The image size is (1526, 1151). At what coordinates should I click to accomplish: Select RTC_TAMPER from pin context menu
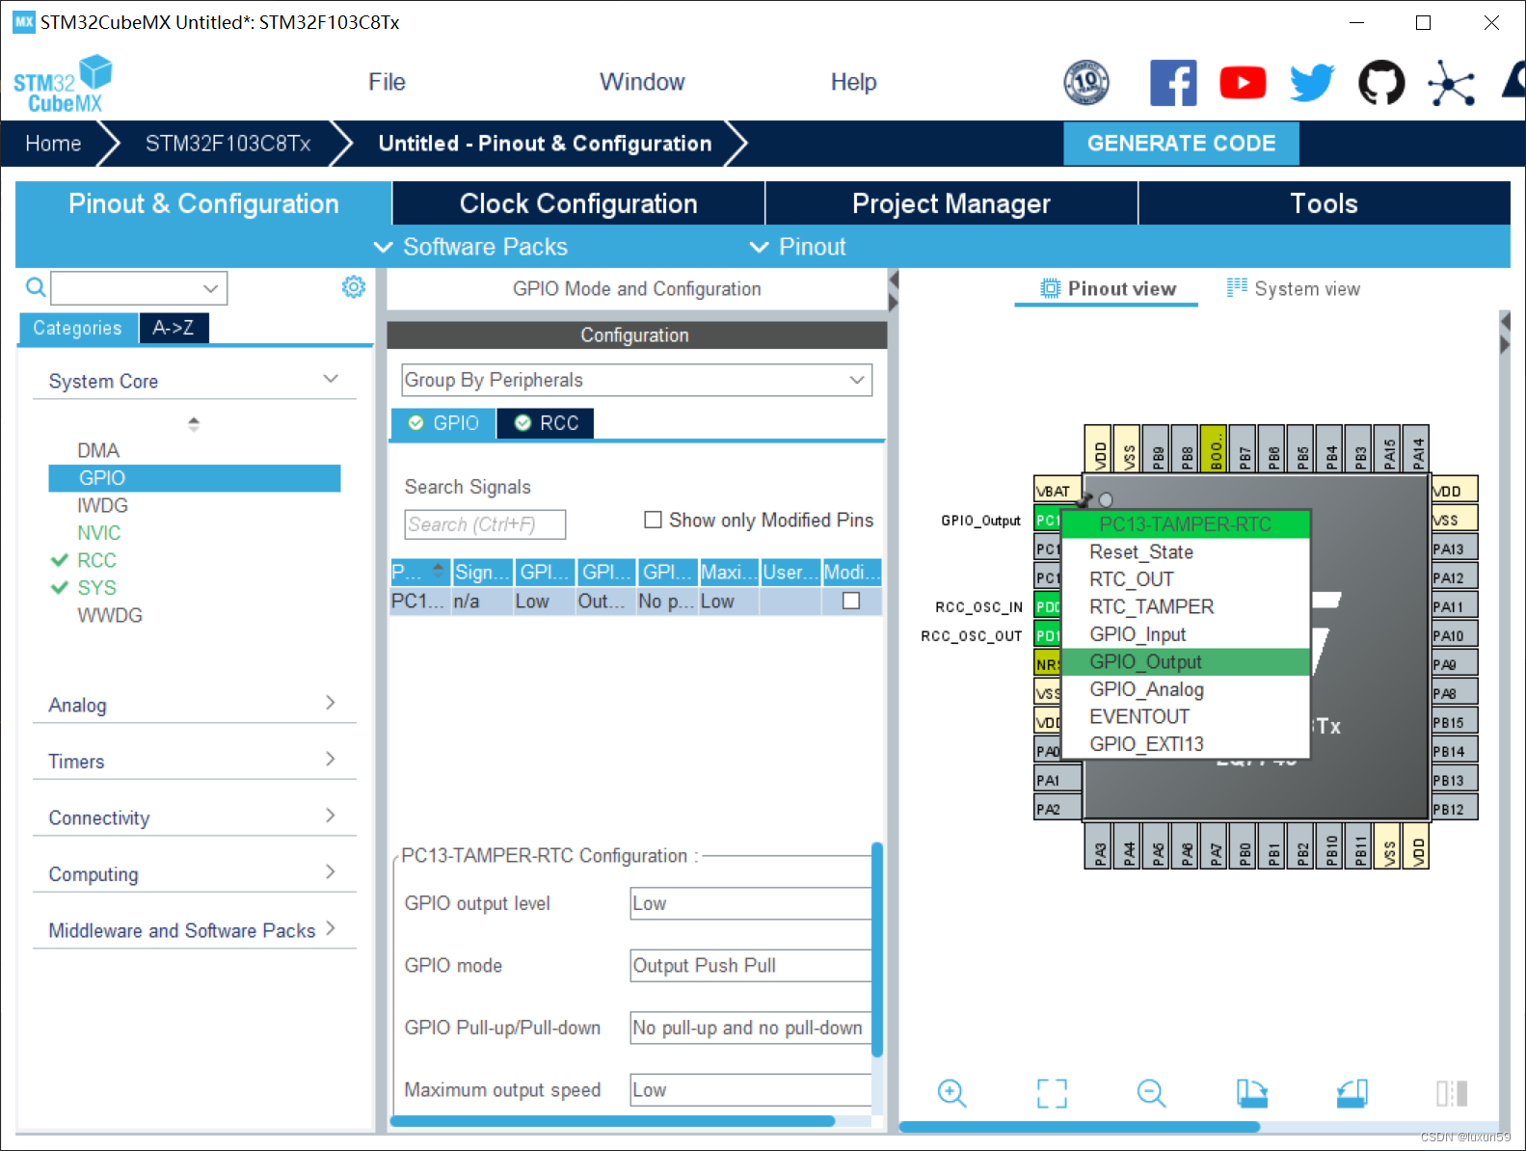click(x=1185, y=606)
